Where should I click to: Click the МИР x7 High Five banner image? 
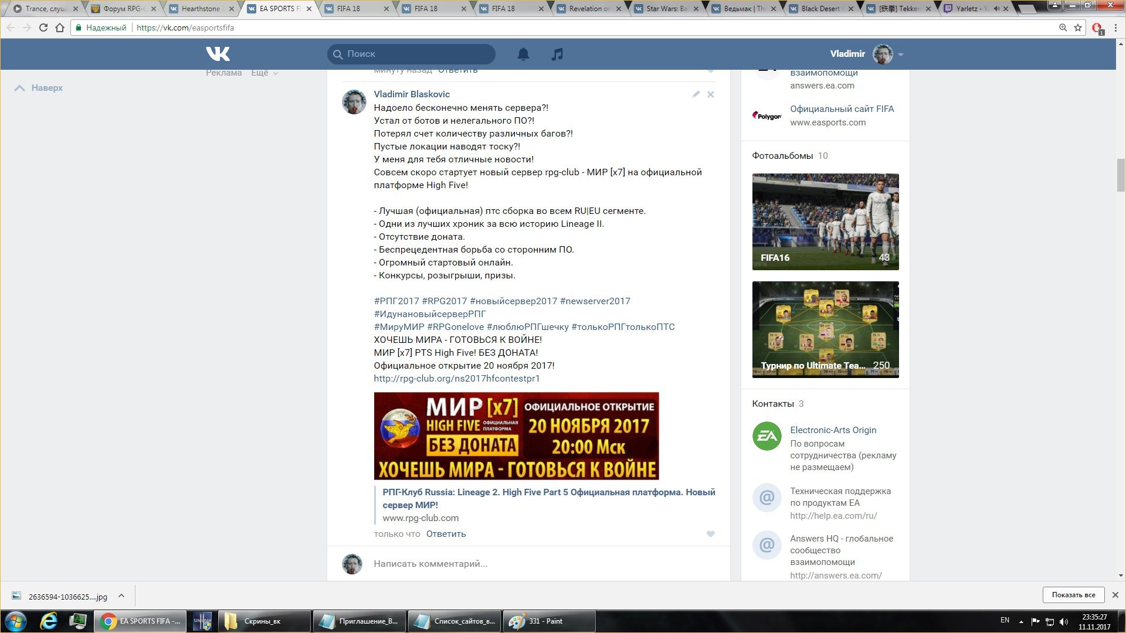(516, 436)
